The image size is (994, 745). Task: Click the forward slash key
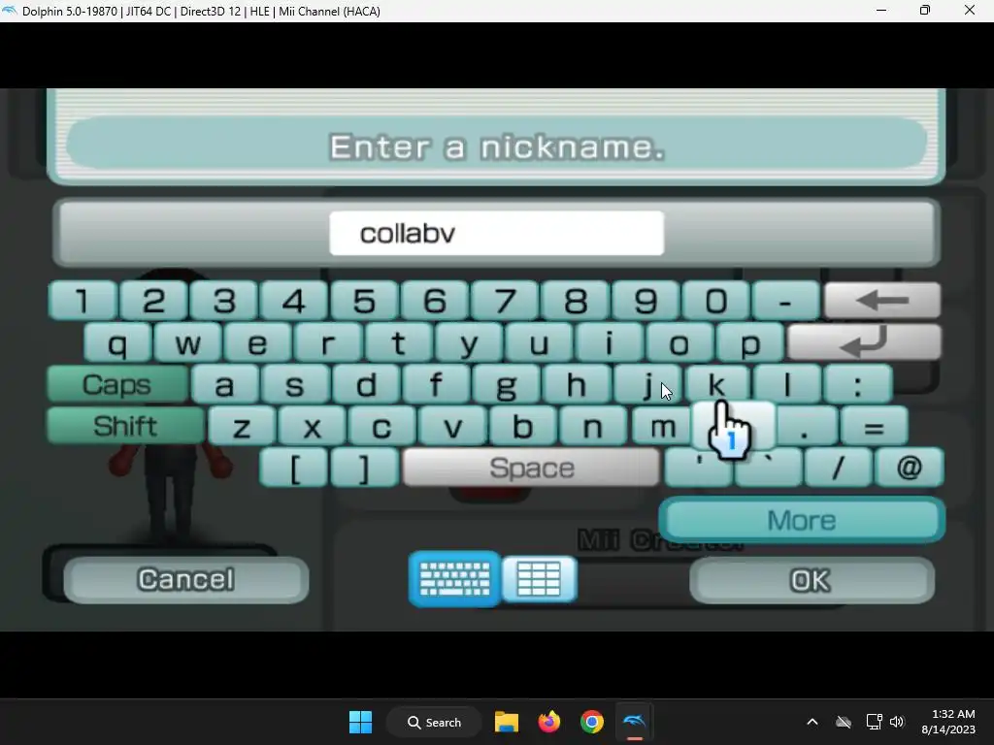pyautogui.click(x=838, y=468)
